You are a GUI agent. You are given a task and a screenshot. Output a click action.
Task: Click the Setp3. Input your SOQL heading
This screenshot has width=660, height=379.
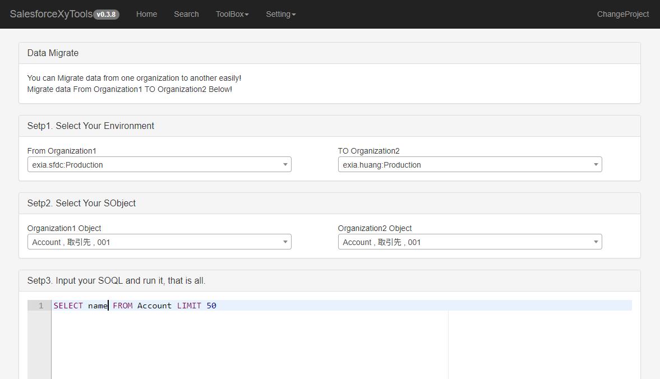click(x=116, y=280)
